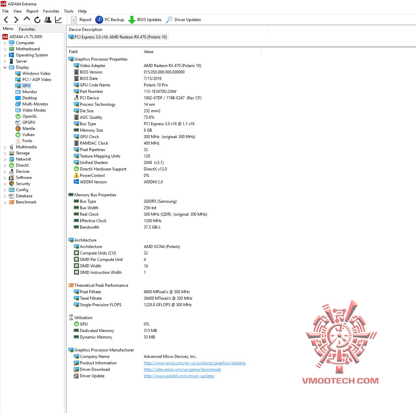
Task: Click the Field column header
Action: 104,52
